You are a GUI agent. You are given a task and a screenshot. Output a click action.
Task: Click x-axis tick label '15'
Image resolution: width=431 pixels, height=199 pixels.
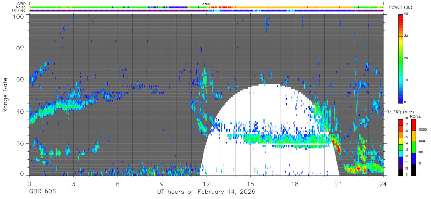coord(251,184)
